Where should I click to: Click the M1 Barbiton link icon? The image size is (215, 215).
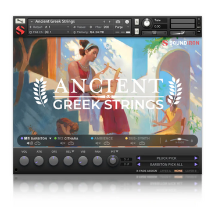coord(37,144)
